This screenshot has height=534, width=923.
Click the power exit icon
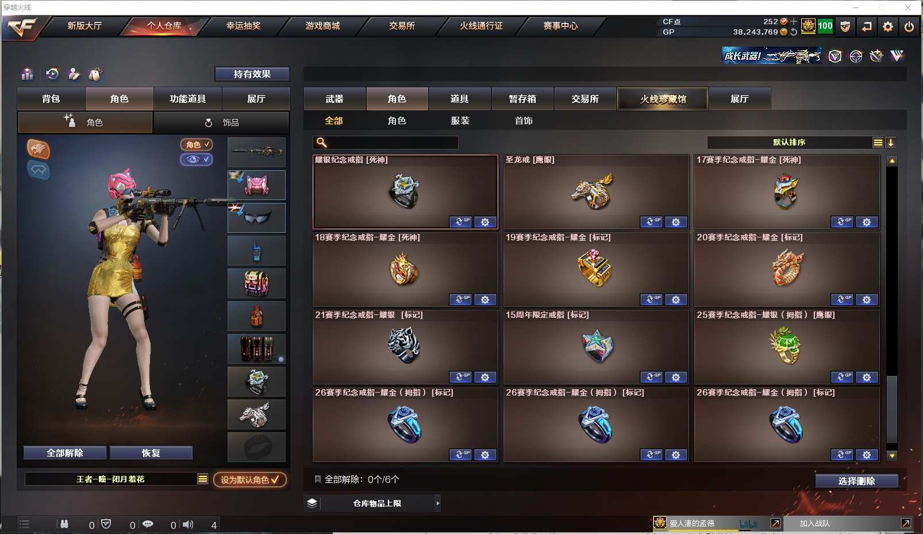[x=909, y=26]
